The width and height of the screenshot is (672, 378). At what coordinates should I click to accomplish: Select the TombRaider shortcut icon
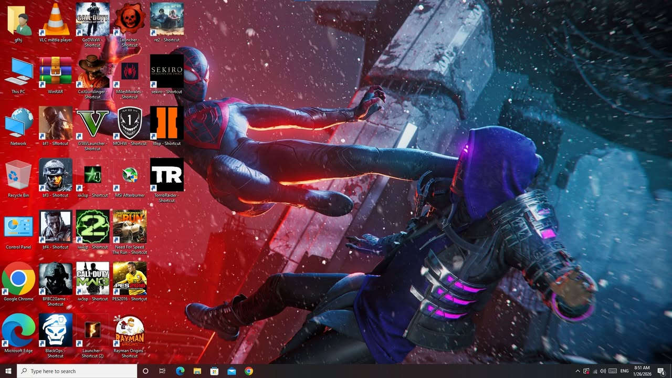tap(166, 175)
